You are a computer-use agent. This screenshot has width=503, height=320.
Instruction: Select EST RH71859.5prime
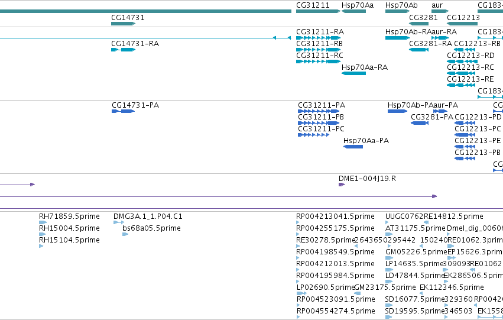(x=43, y=222)
